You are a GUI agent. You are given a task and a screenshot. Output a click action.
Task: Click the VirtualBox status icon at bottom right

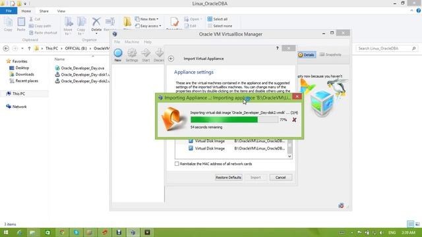[x=341, y=205]
